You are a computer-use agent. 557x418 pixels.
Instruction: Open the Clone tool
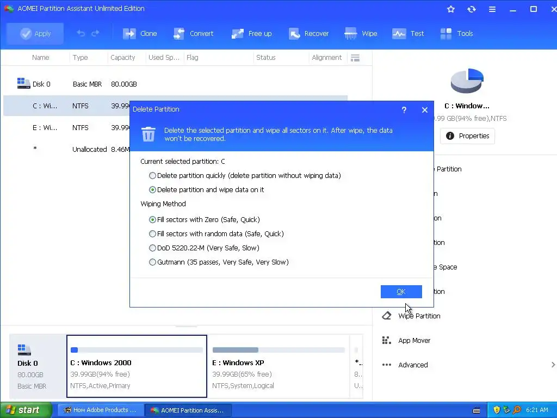[x=140, y=33]
